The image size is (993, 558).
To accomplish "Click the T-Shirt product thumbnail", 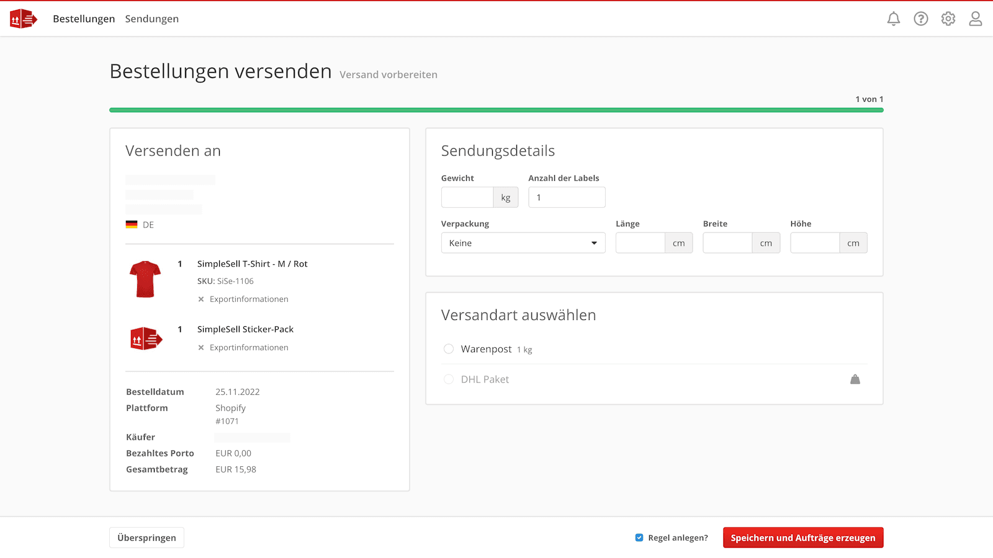I will 146,279.
